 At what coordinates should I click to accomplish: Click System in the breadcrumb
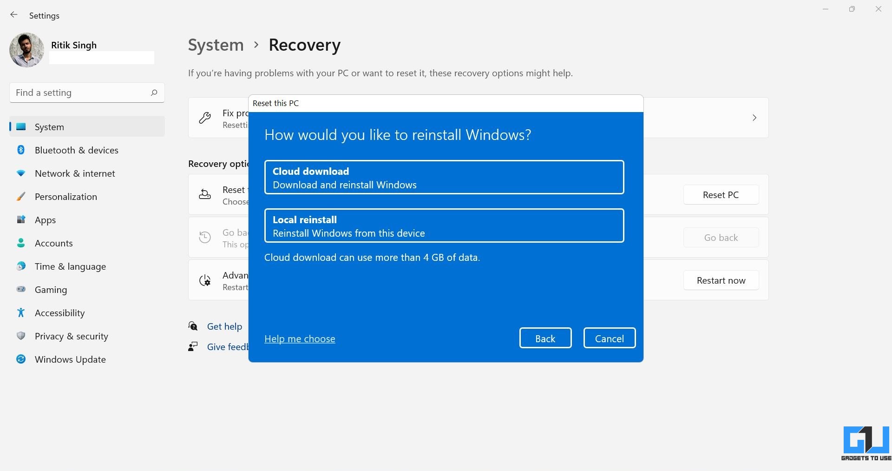pos(216,45)
